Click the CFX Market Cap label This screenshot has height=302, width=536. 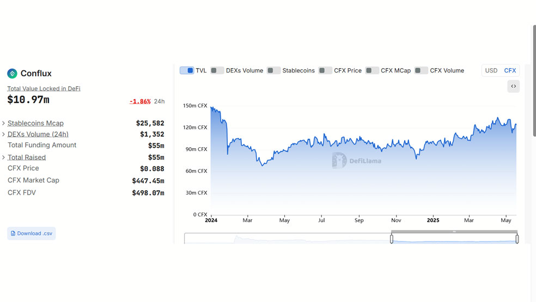pyautogui.click(x=34, y=180)
